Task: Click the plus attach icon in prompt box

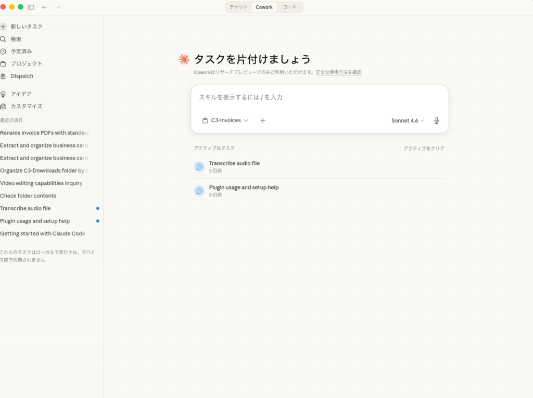Action: [263, 121]
